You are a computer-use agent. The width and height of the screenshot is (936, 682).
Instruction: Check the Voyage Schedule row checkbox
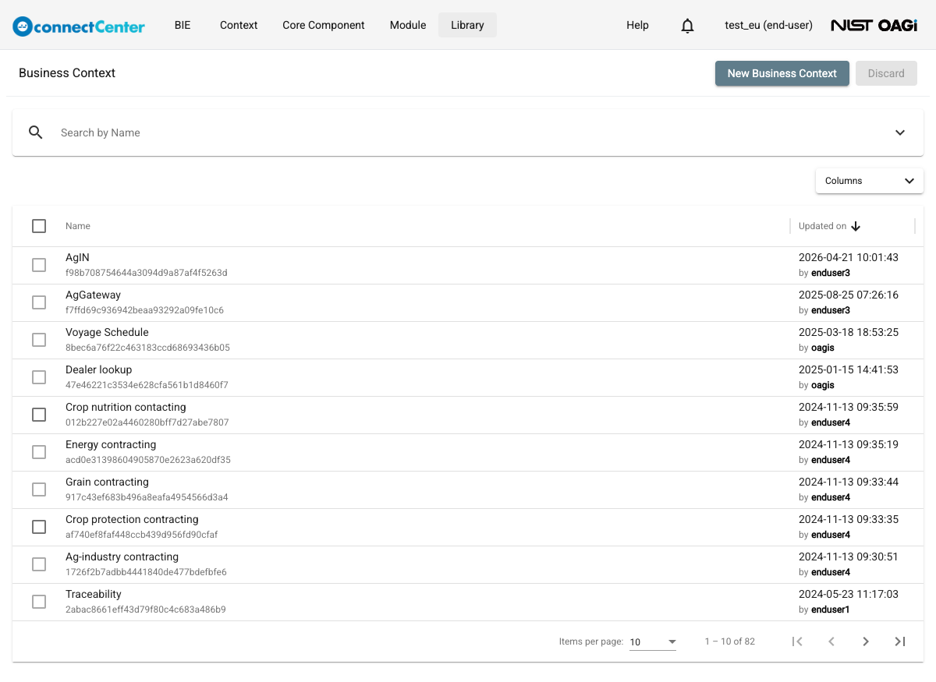coord(39,340)
